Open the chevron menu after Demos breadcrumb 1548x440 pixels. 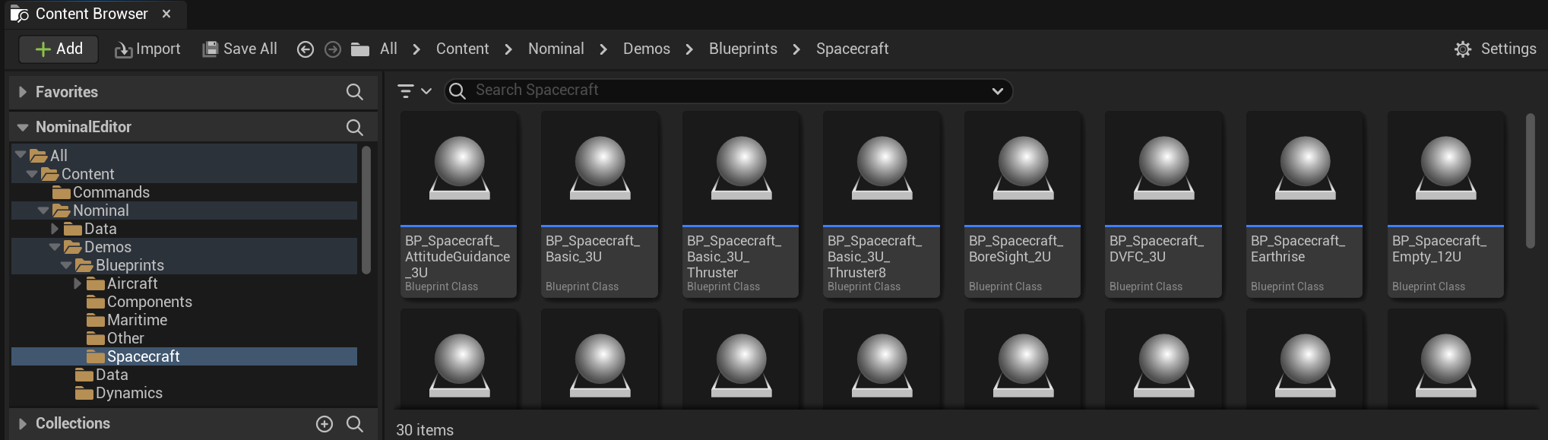click(689, 49)
